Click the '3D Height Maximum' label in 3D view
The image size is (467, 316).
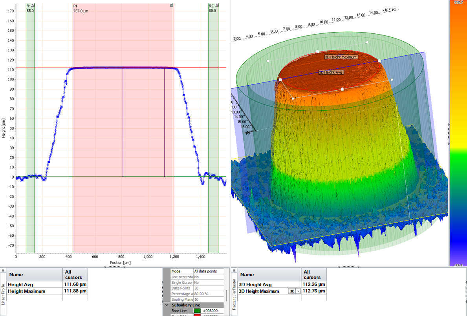341,57
